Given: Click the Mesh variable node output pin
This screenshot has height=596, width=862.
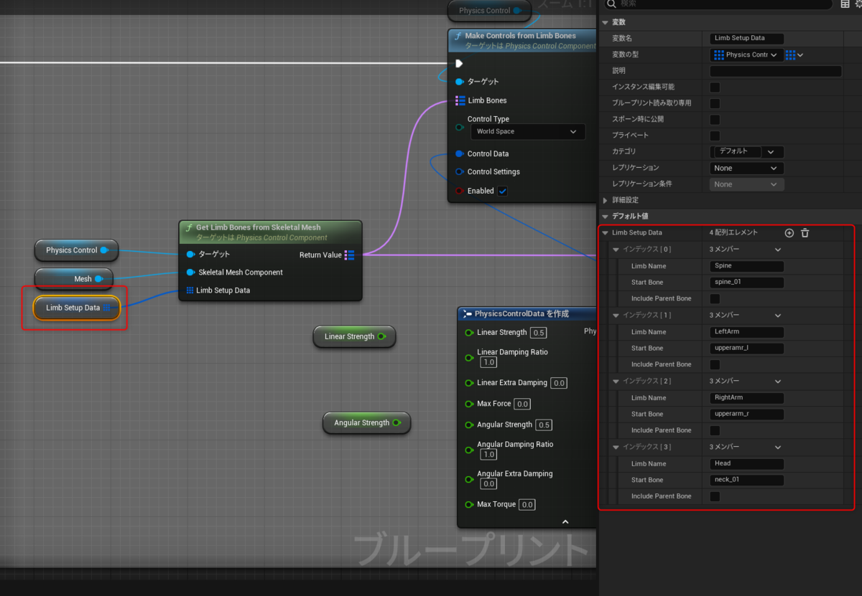Looking at the screenshot, I should (x=99, y=278).
